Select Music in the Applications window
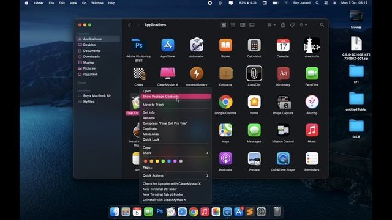The height and width of the screenshot is (220, 392). coord(312,130)
